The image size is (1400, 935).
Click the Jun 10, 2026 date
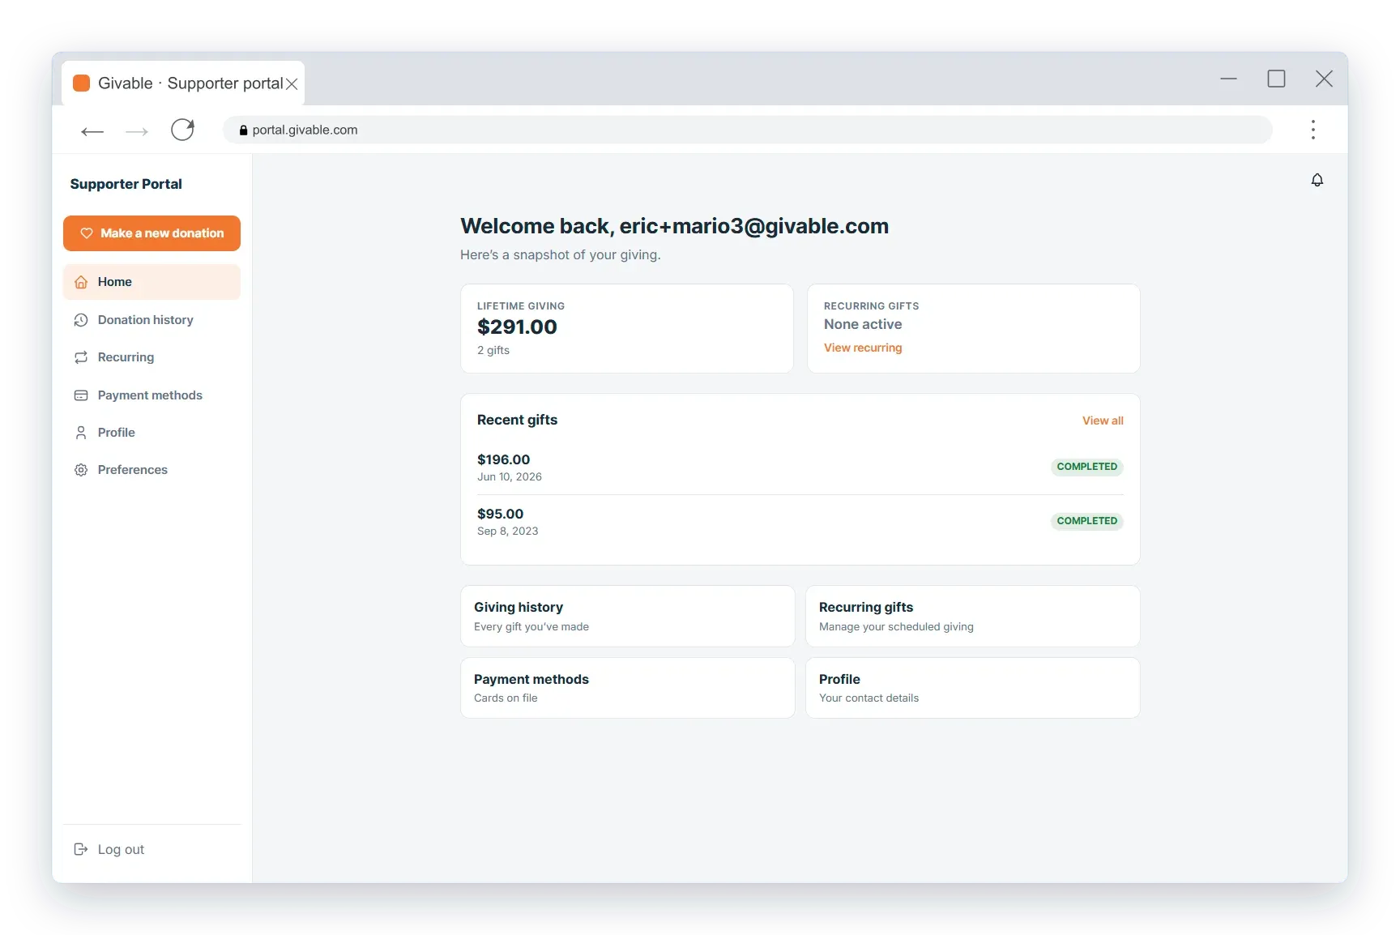coord(510,476)
